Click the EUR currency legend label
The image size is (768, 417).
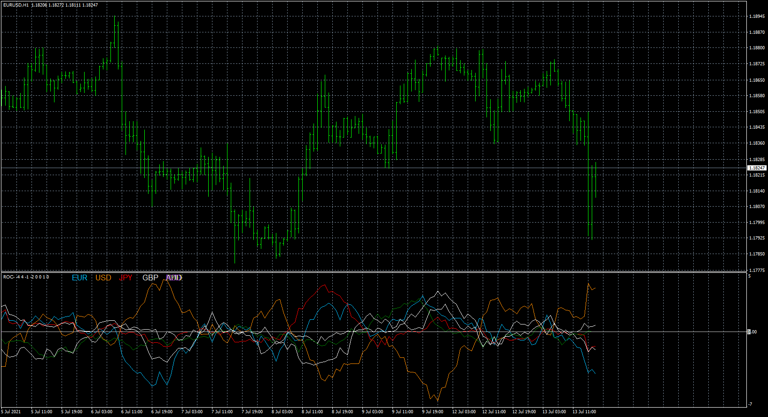[79, 278]
